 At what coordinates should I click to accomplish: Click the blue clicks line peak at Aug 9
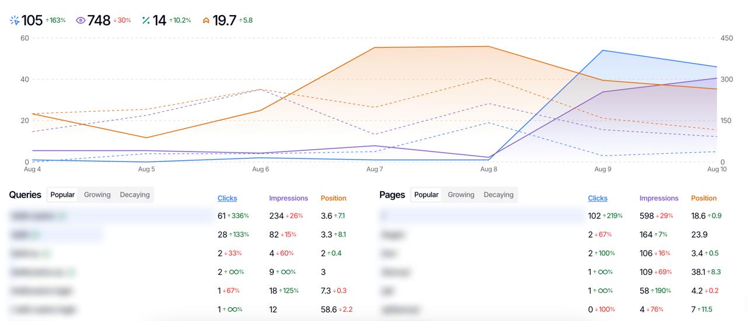point(603,51)
